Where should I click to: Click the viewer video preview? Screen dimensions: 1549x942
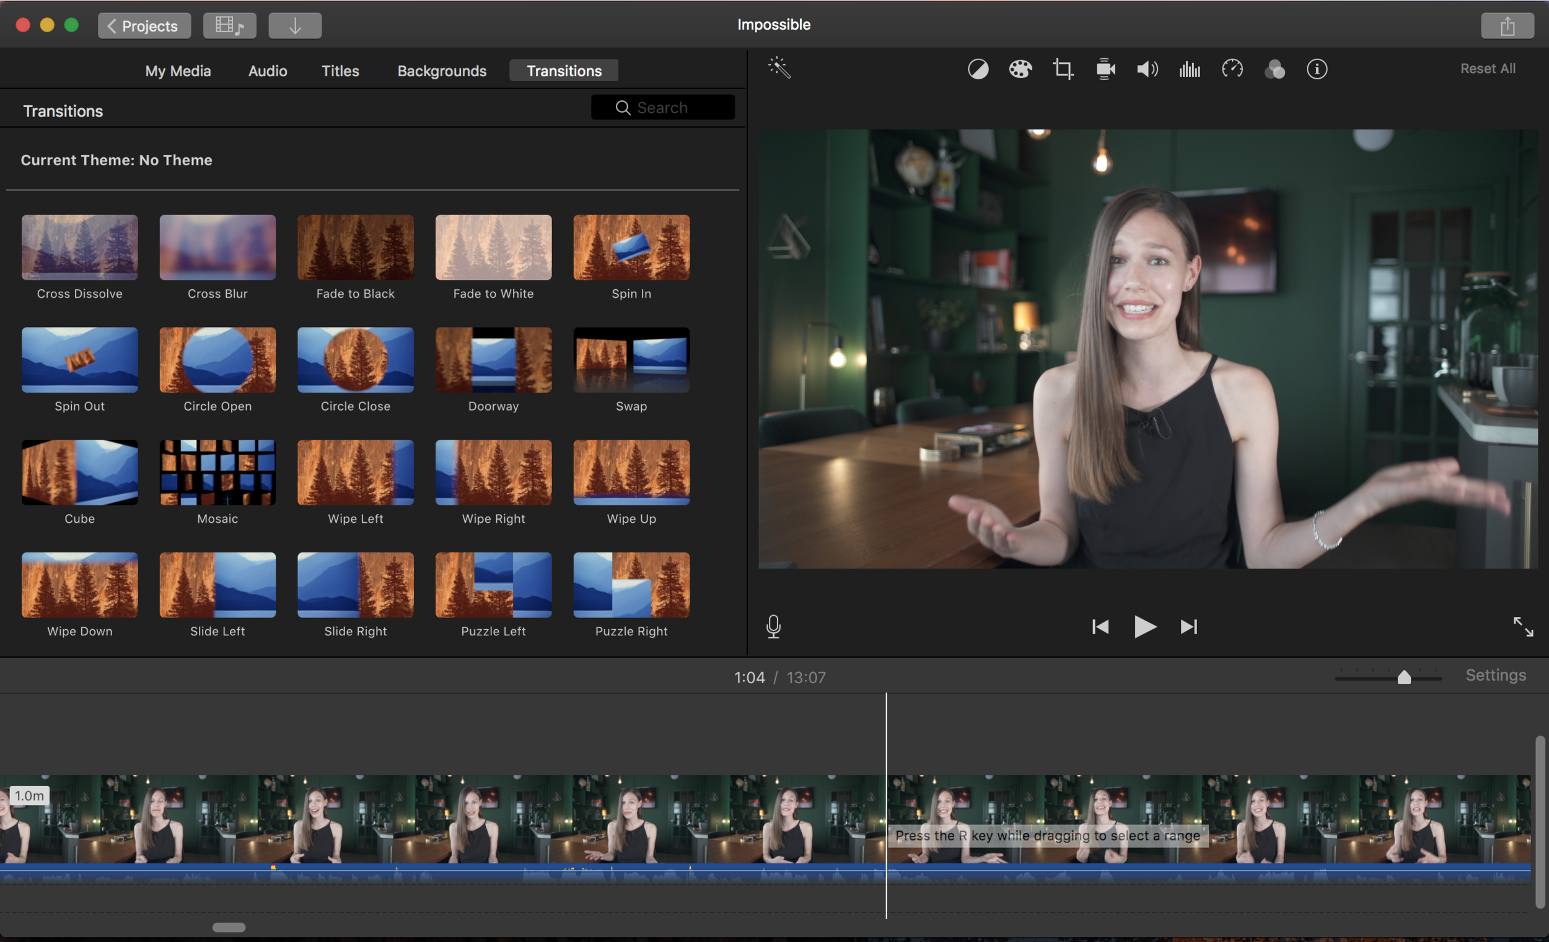pos(1147,349)
